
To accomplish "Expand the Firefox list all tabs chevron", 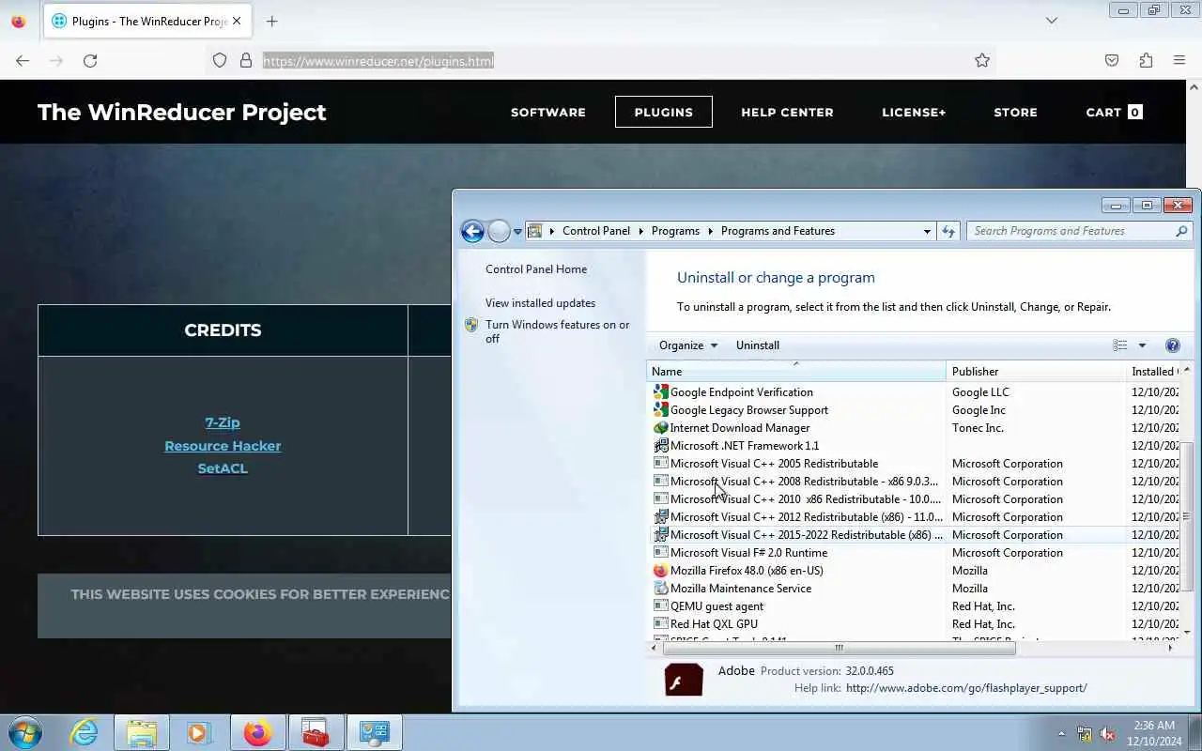I will (1052, 21).
